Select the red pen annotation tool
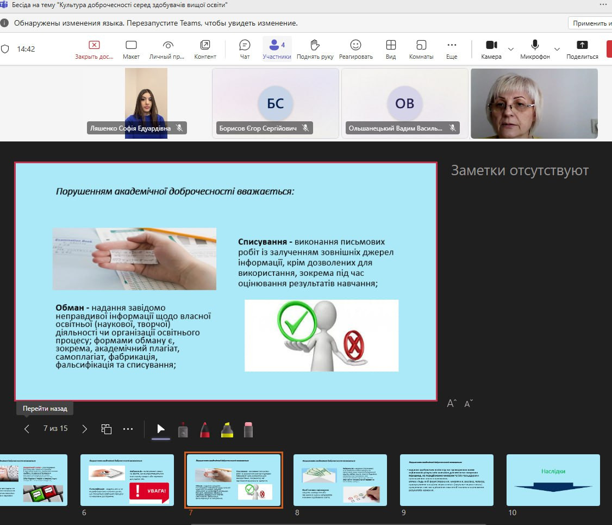Image resolution: width=612 pixels, height=525 pixels. [x=205, y=429]
